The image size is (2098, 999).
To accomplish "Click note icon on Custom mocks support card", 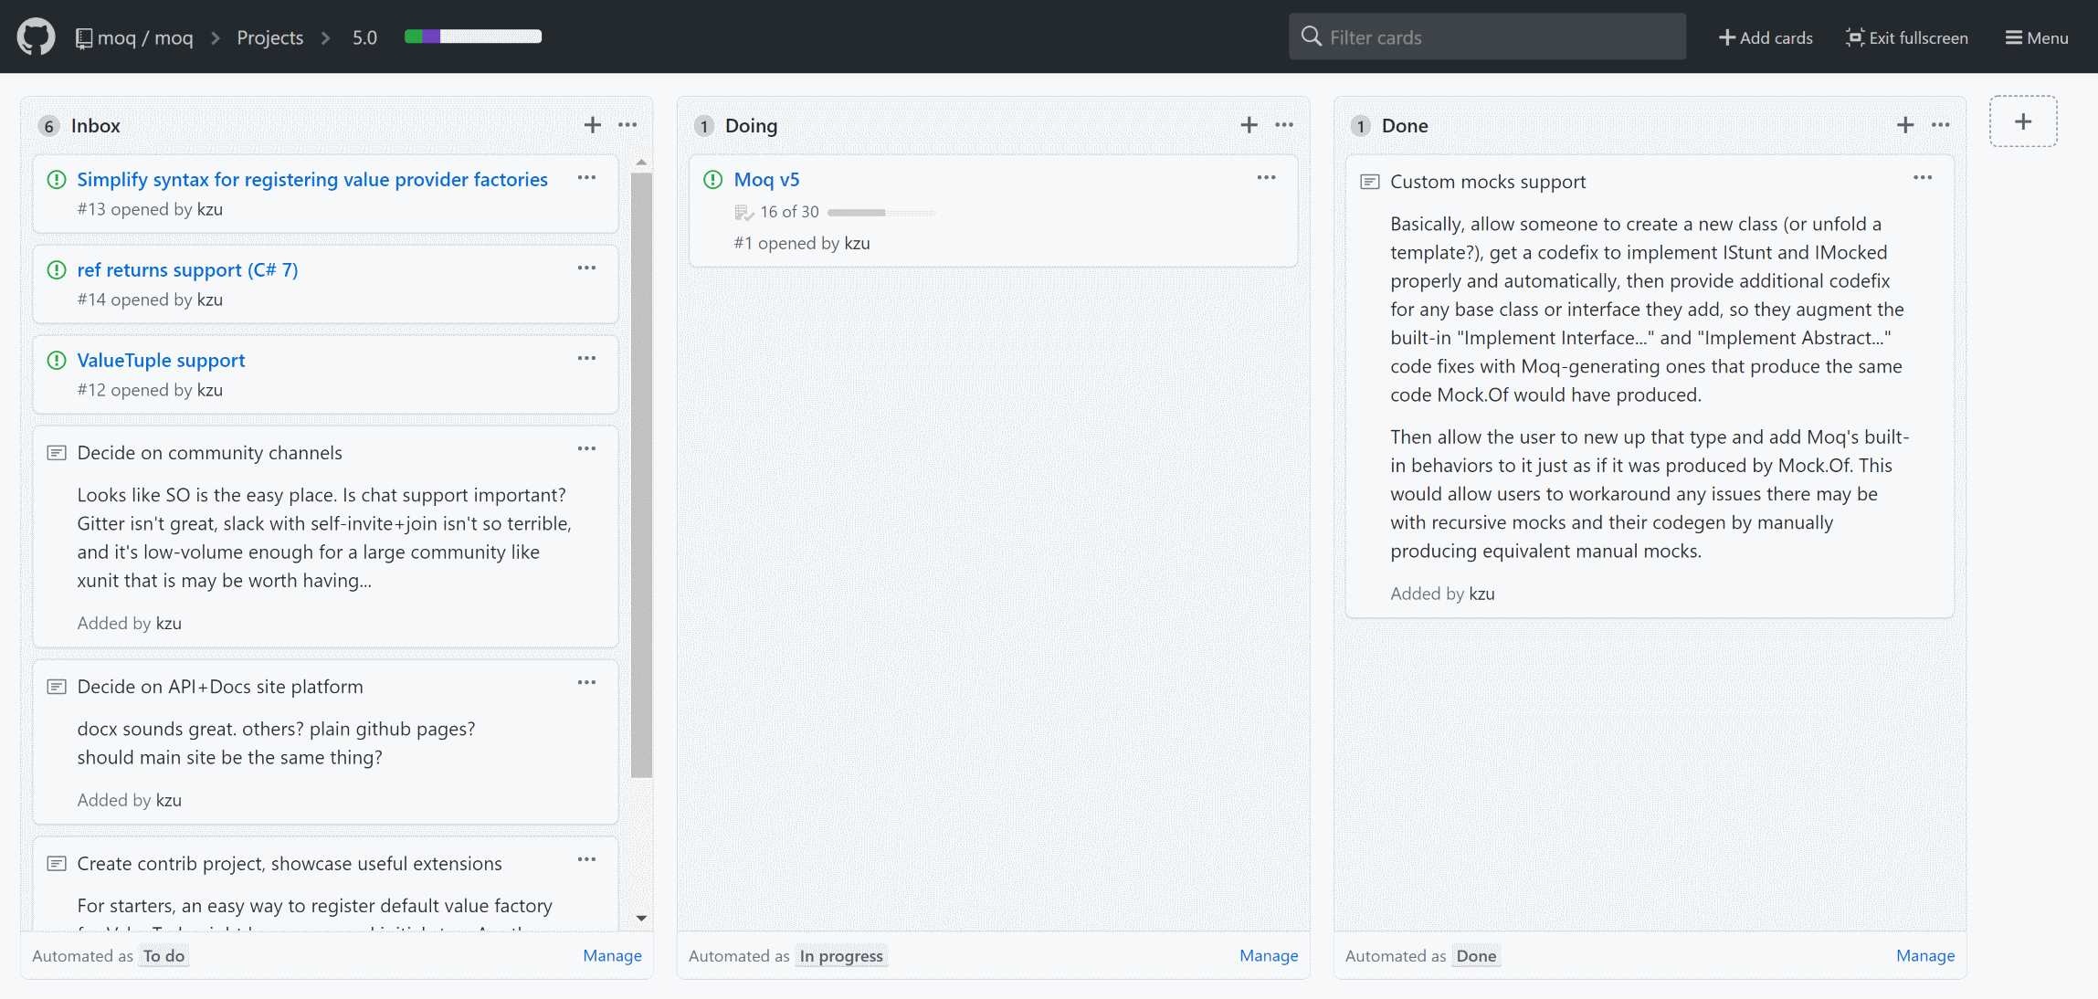I will click(1370, 182).
